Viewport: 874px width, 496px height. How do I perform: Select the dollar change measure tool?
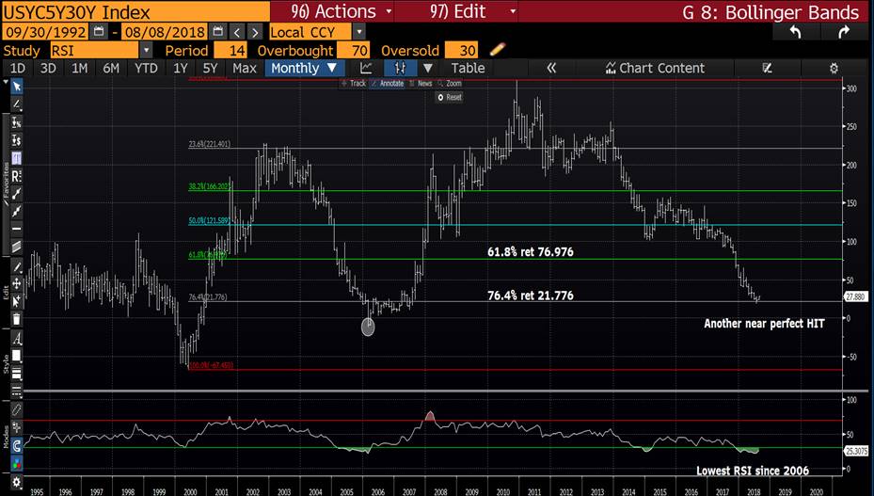pos(17,140)
